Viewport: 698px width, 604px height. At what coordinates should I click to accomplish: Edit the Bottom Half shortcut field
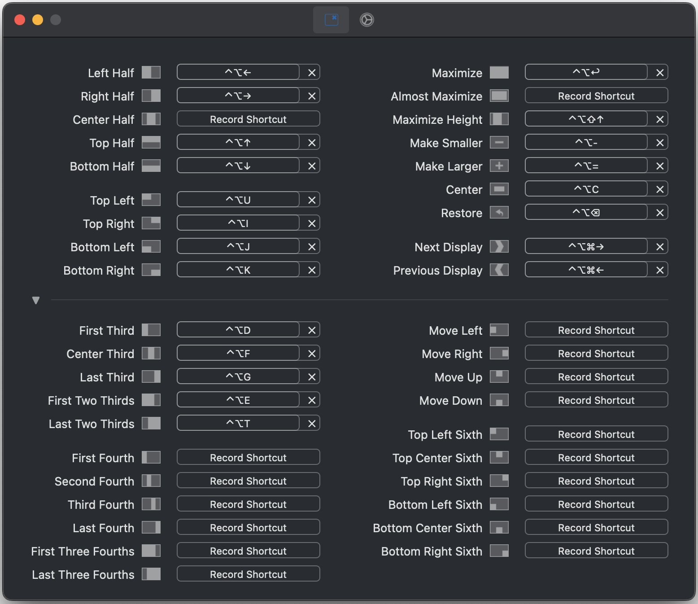click(x=238, y=166)
